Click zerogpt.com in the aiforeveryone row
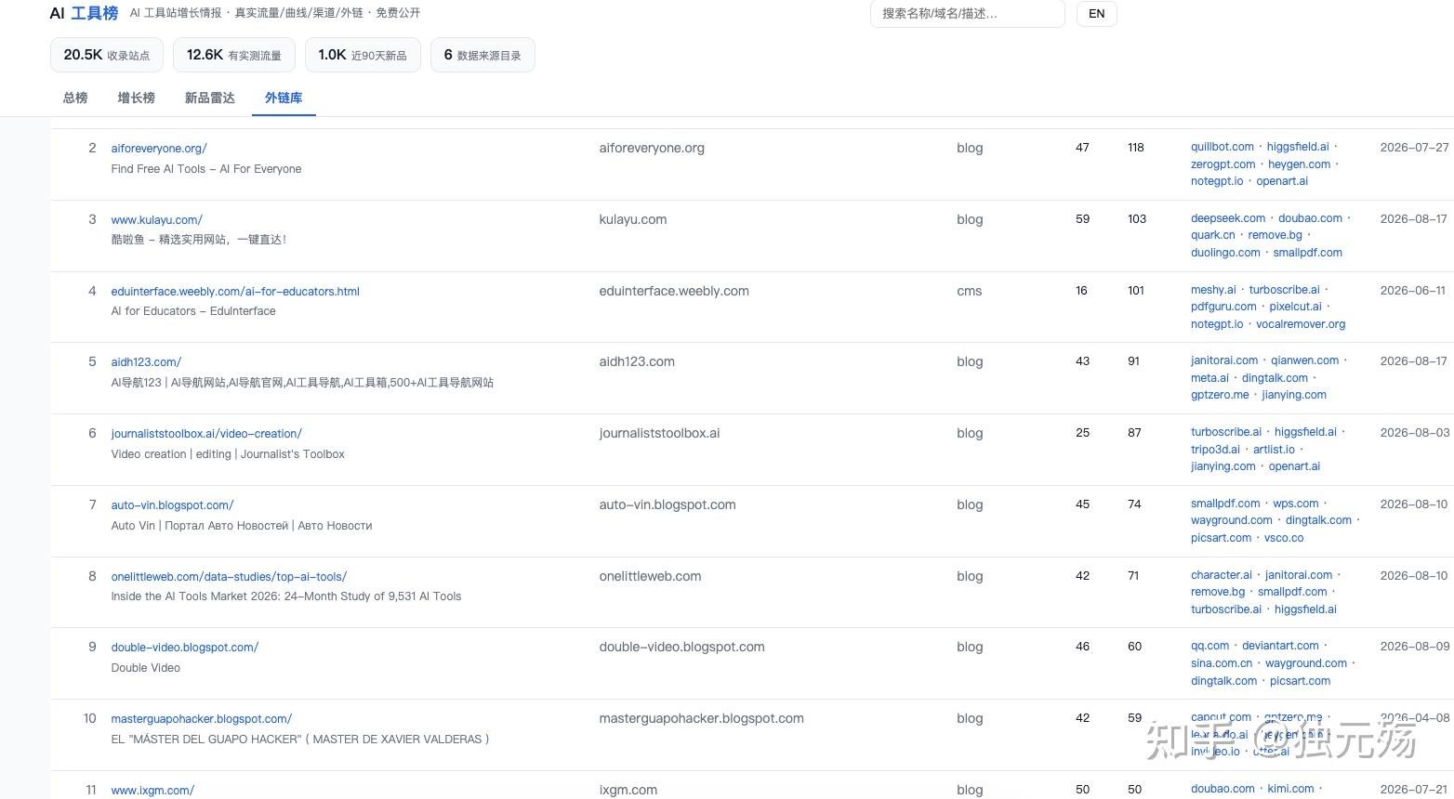The height and width of the screenshot is (799, 1454). [x=1223, y=164]
